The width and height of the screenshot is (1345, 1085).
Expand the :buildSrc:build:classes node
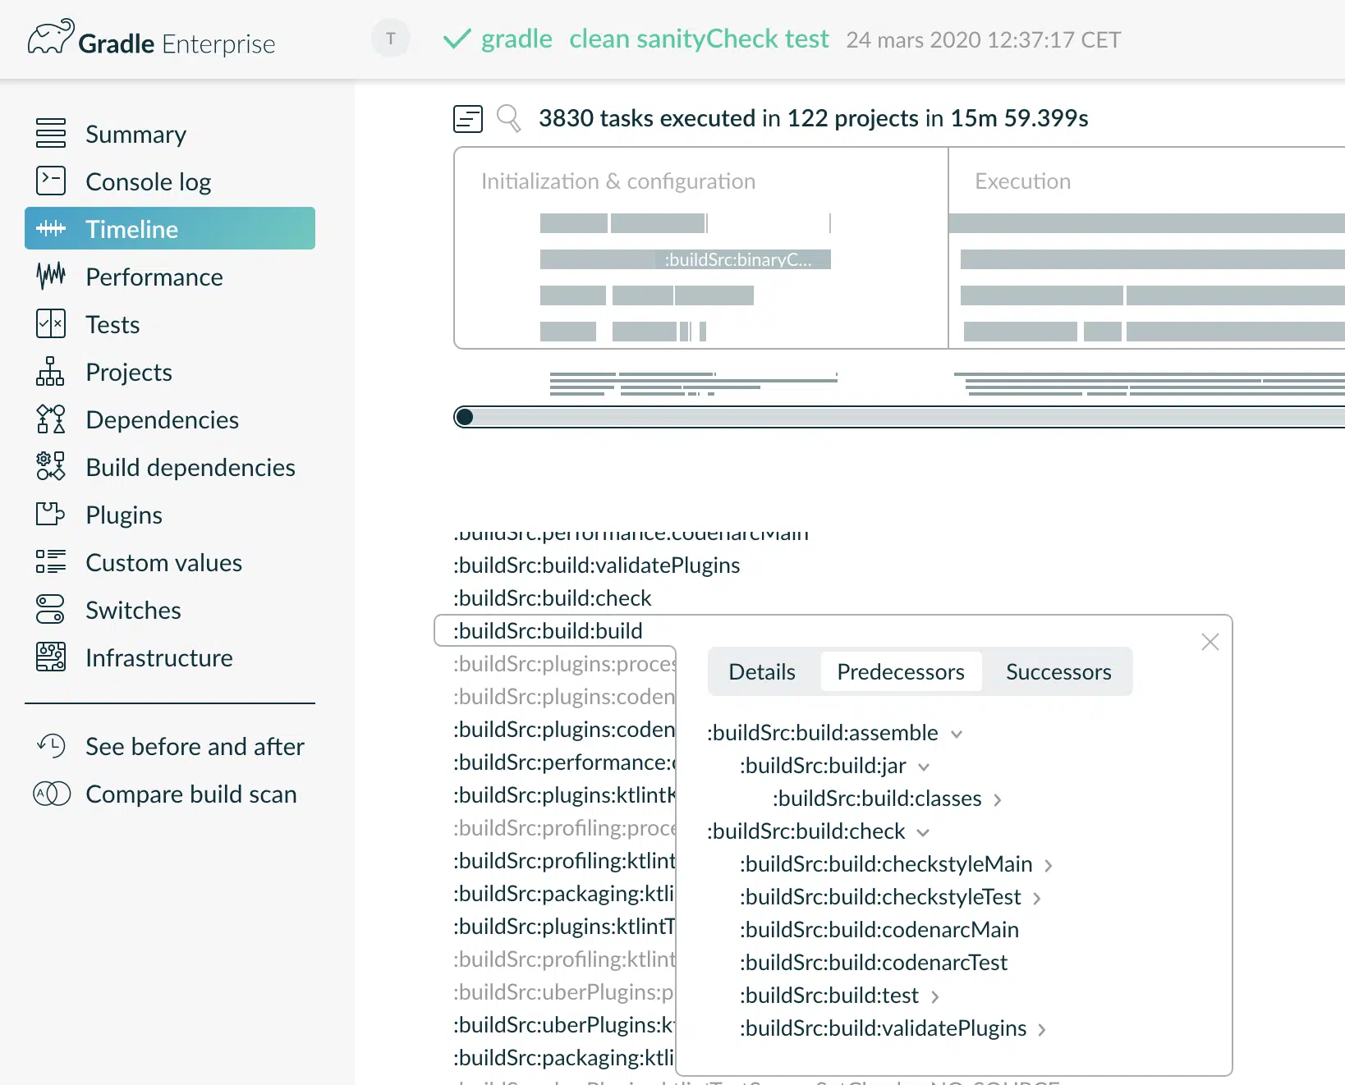(x=998, y=799)
